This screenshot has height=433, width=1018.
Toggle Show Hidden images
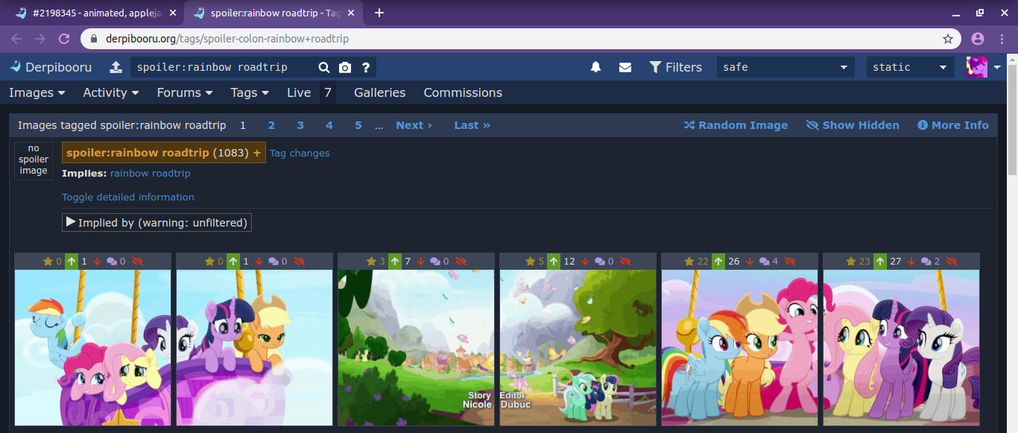[853, 125]
